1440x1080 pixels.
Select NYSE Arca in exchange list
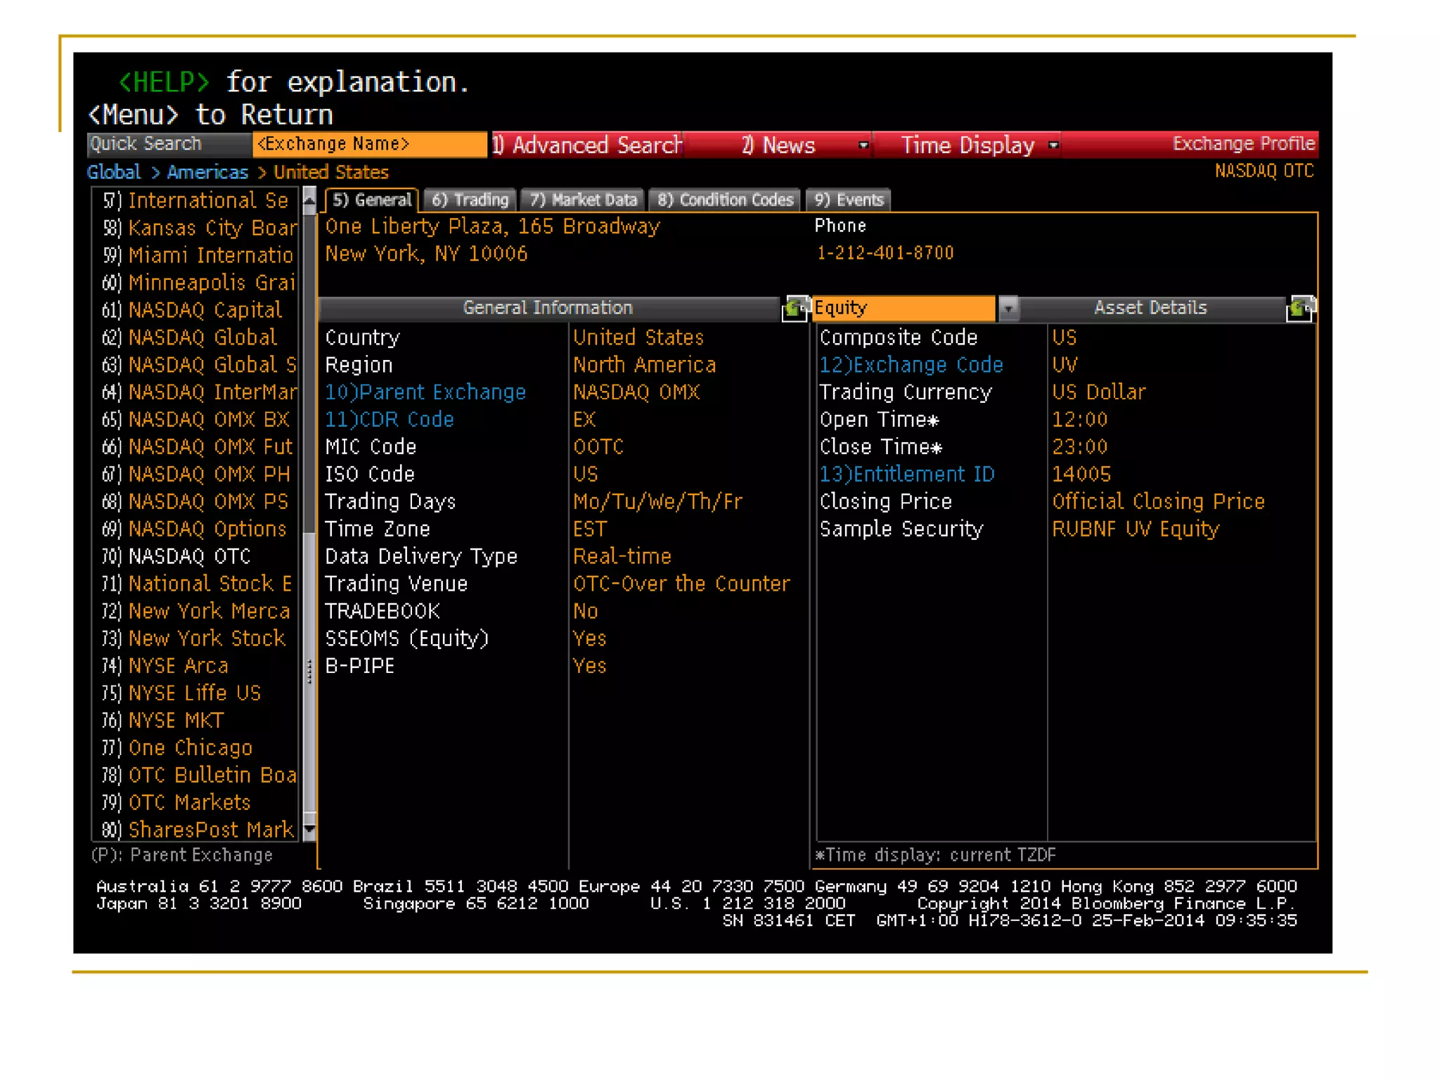pos(178,666)
